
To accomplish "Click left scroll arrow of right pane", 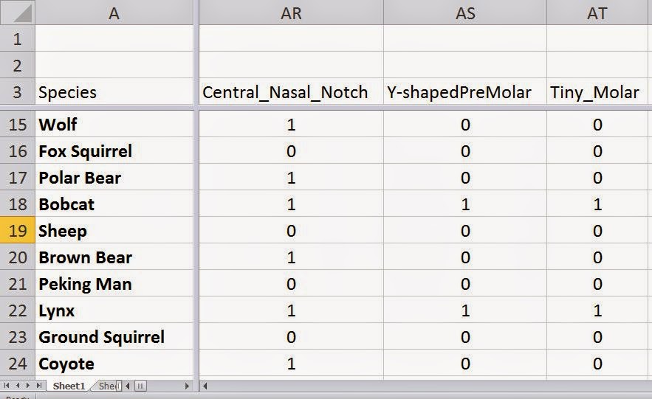I will [205, 386].
